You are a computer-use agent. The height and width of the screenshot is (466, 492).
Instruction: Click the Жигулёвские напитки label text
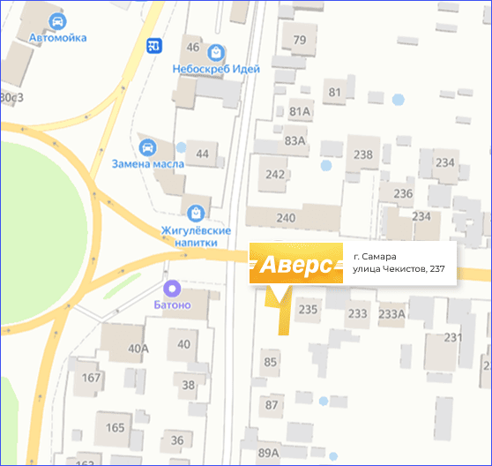pos(196,237)
